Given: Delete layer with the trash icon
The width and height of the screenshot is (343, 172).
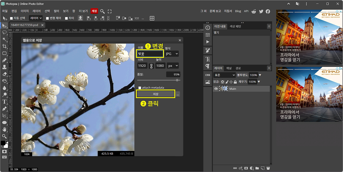Looking at the screenshot, I should tap(268, 168).
